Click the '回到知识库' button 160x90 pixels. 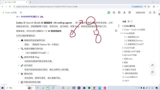[x=140, y=12]
